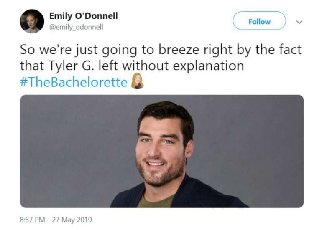Screen dimensions: 322x230
Task: Open the attached photo of the man
Action: (x=162, y=151)
